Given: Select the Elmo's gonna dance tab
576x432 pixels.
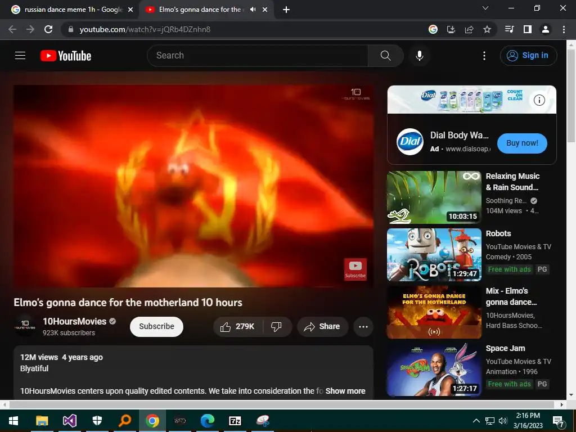Looking at the screenshot, I should [200, 10].
